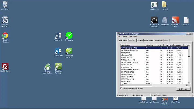Select the Access2MS Pro desktop icon

175,22
